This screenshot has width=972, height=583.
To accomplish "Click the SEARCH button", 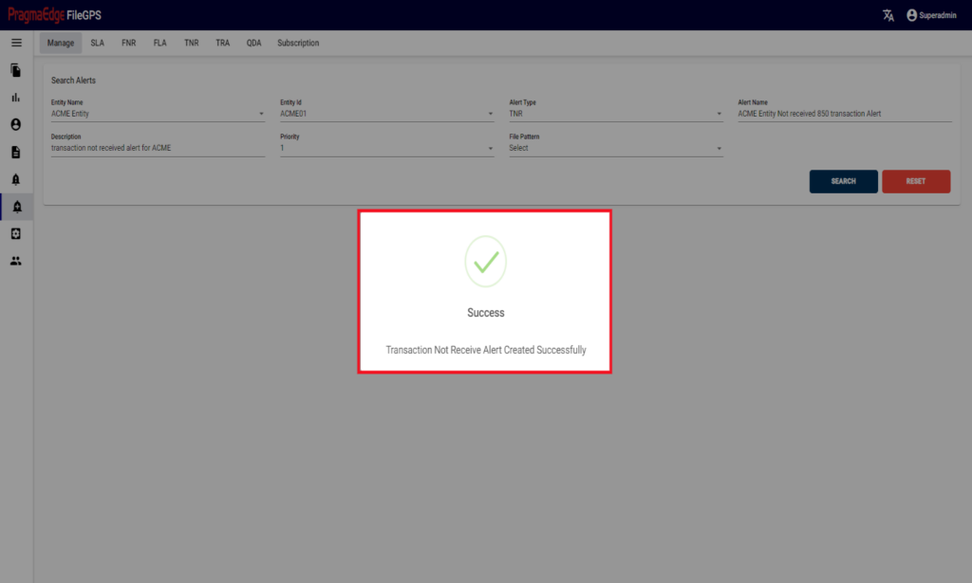I will (x=843, y=181).
